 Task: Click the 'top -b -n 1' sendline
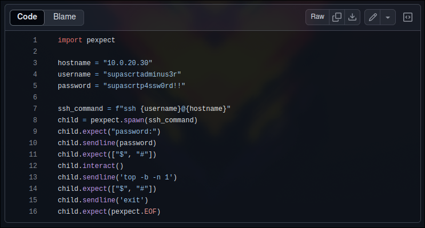(117, 177)
